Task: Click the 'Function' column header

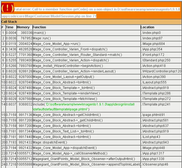Action: click(39, 27)
